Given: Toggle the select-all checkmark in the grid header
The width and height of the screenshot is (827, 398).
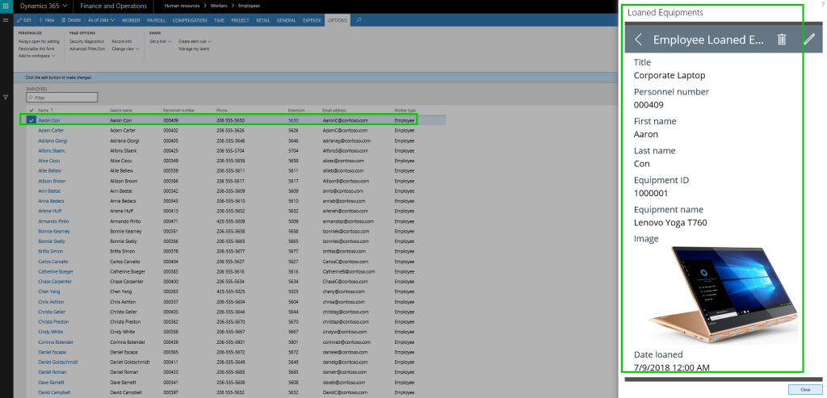Looking at the screenshot, I should coord(31,110).
